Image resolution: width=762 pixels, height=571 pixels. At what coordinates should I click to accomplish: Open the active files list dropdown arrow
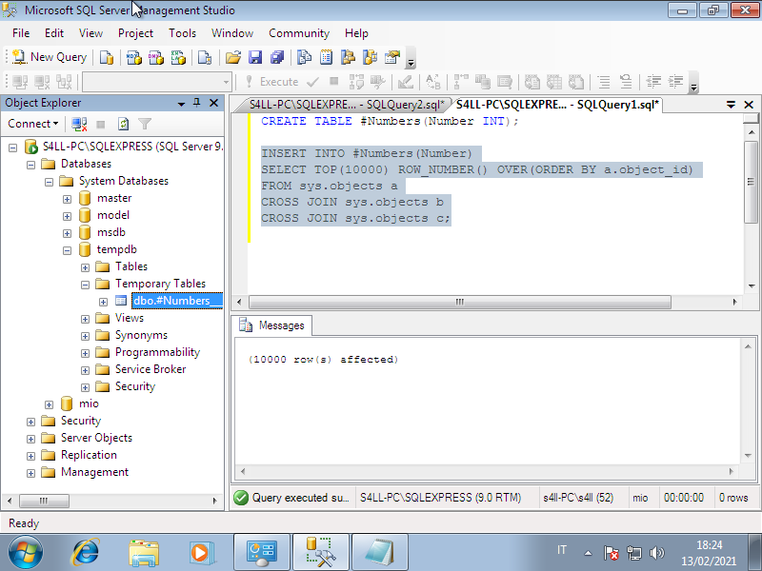(731, 105)
